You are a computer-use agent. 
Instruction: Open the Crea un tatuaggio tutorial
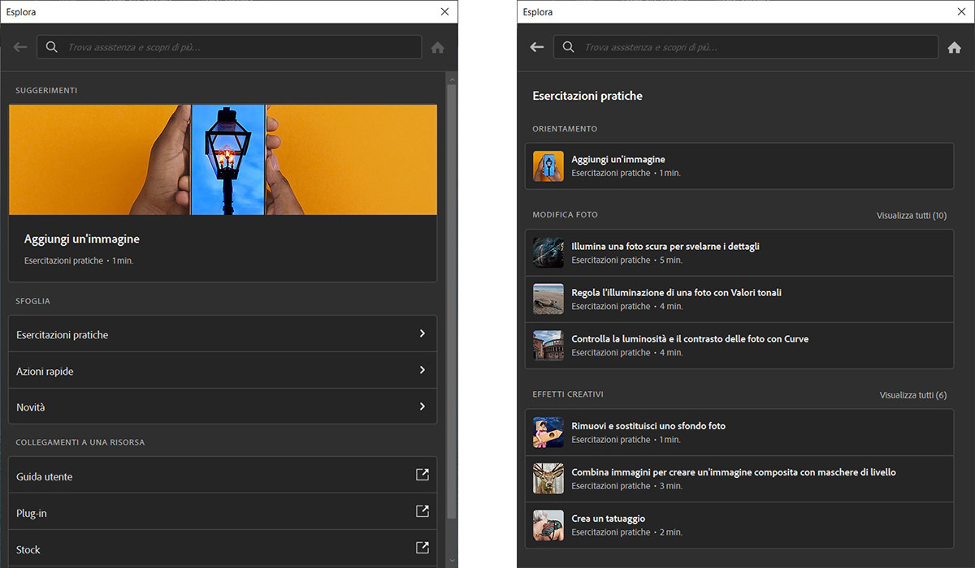click(x=608, y=519)
